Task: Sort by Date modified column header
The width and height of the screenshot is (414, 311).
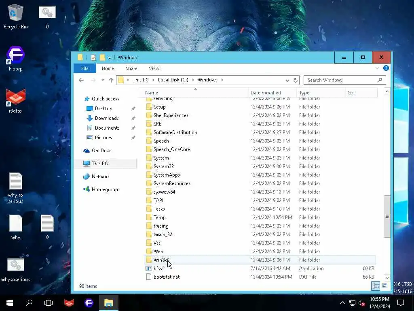Action: point(272,93)
